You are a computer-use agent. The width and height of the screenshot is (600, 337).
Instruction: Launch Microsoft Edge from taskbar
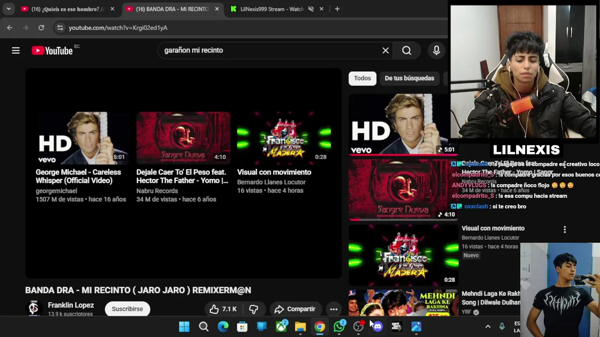tap(223, 327)
